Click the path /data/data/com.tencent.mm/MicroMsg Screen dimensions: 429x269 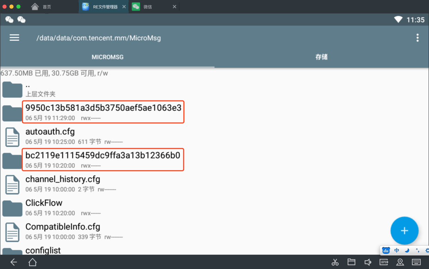pyautogui.click(x=99, y=38)
